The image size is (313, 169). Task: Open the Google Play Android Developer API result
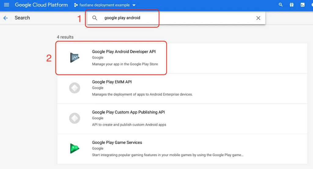[182, 58]
